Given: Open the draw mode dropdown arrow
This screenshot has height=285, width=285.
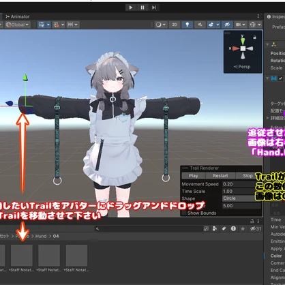Looking at the screenshot, I should tap(164, 25).
